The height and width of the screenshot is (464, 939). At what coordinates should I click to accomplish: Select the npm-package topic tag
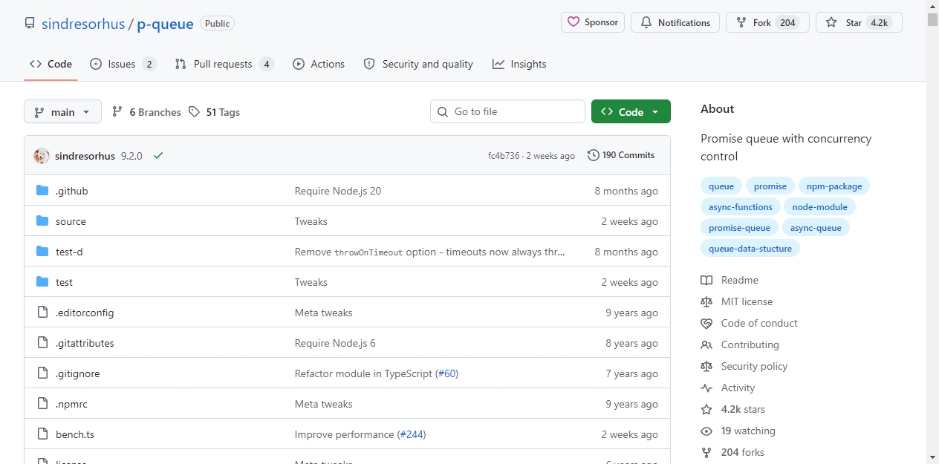pyautogui.click(x=834, y=186)
